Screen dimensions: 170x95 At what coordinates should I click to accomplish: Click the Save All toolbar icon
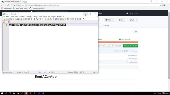pos(11,19)
